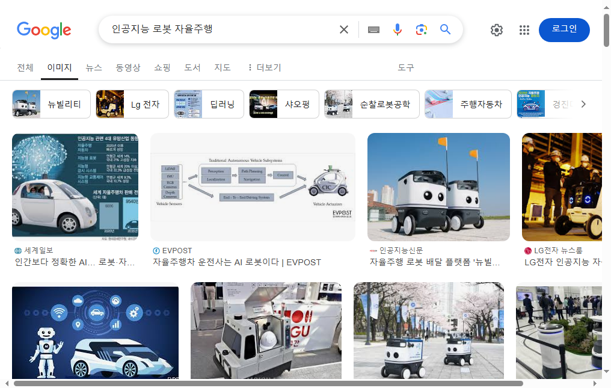This screenshot has height=388, width=611.
Task: Submit search with magnifying glass icon
Action: 445,29
